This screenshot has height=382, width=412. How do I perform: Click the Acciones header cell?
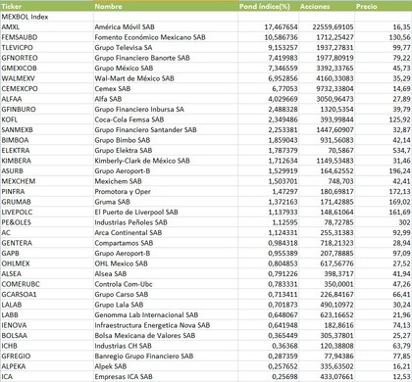tap(327, 6)
